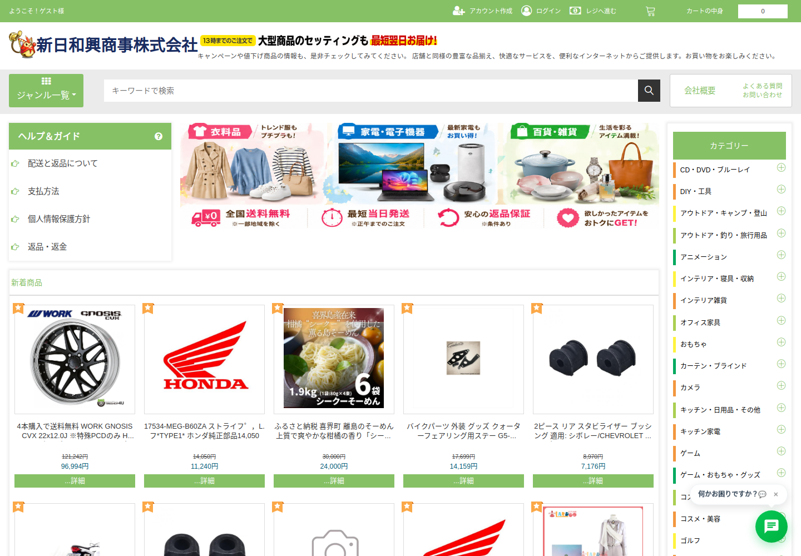This screenshot has width=801, height=556.
Task: Open the アウトドア・キャンプ・登山 category
Action: point(724,213)
